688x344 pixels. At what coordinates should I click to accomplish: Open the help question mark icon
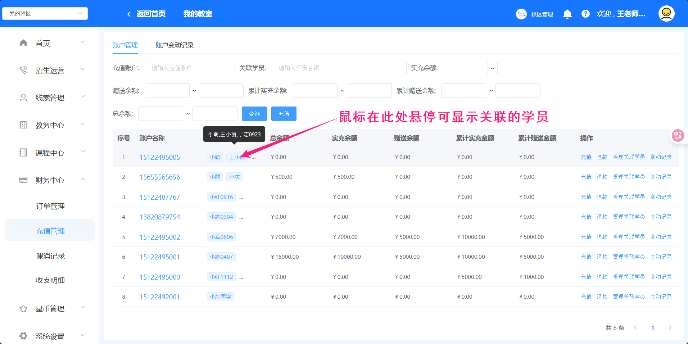585,14
